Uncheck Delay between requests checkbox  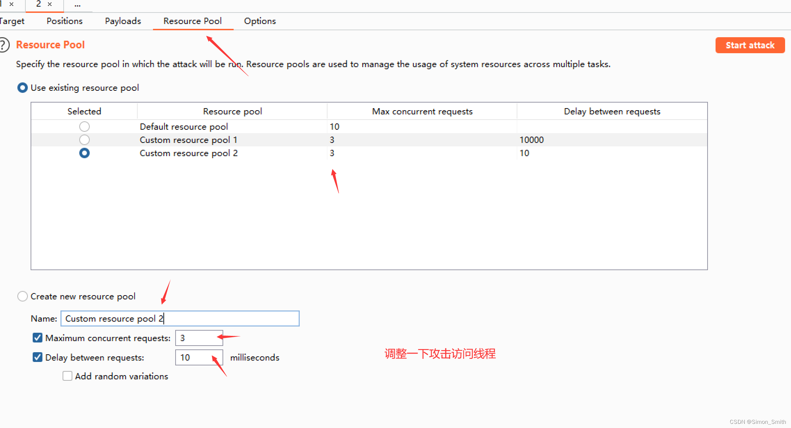pyautogui.click(x=38, y=357)
